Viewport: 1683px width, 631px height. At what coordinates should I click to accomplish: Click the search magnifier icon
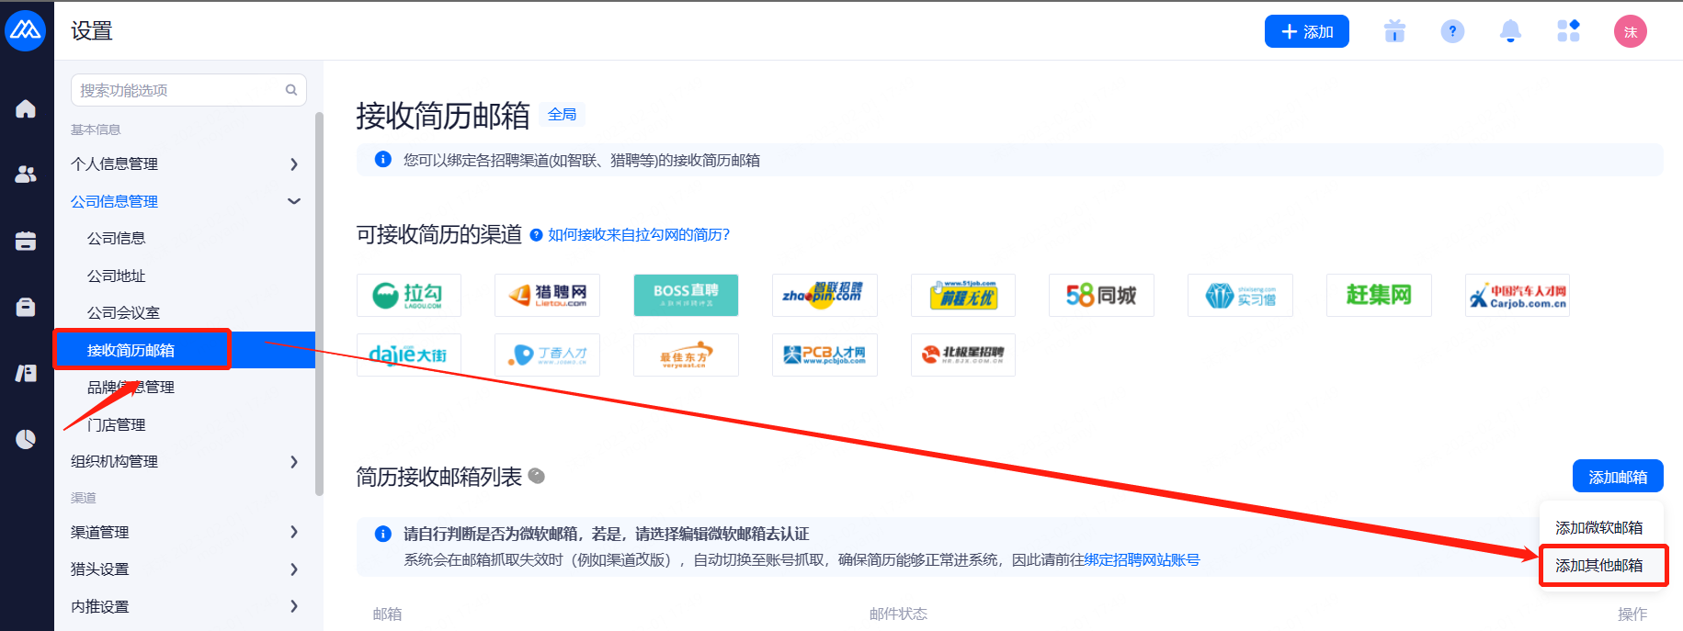point(291,90)
